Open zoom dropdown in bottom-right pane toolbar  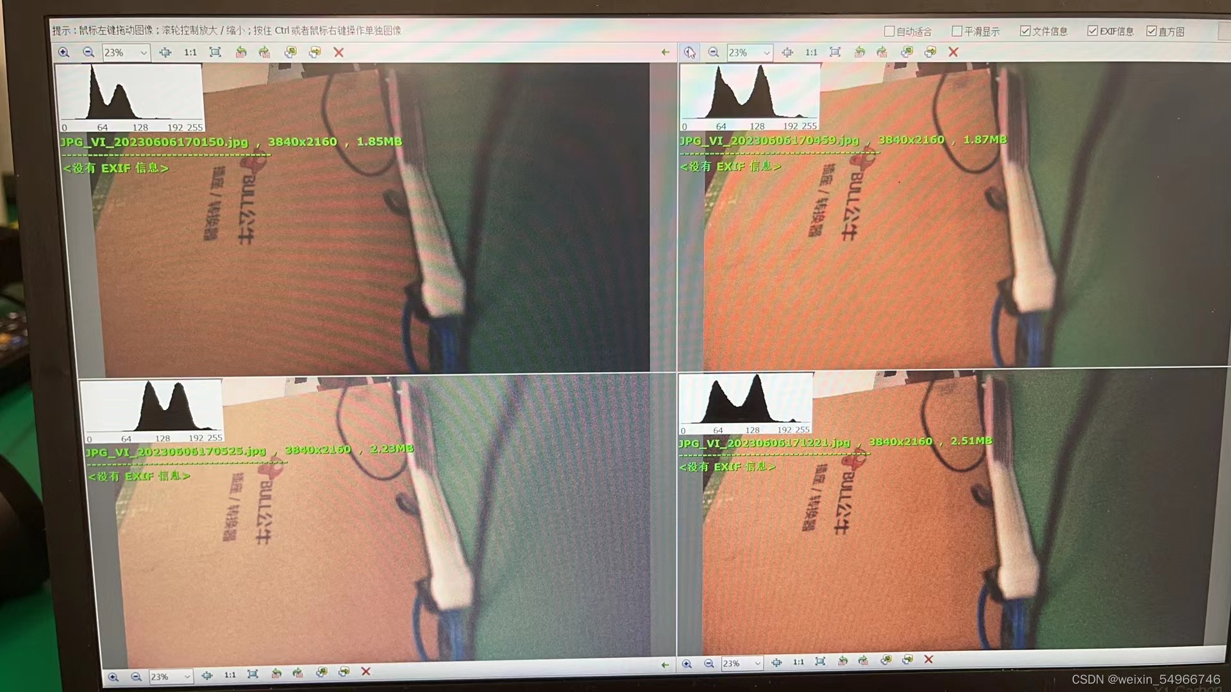pyautogui.click(x=757, y=663)
